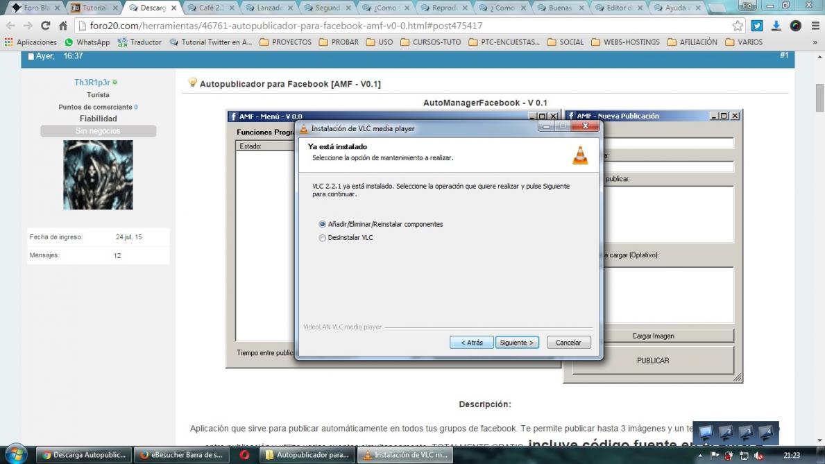Click the volume icon in system tray
825x464 pixels.
(758, 456)
